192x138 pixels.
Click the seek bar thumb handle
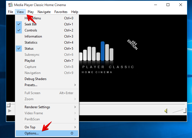pos(9,105)
